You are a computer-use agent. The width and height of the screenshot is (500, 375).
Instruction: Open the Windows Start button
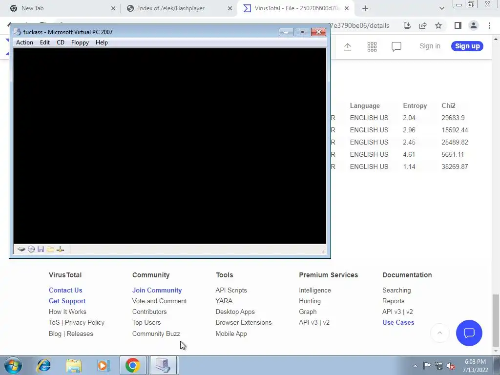point(13,365)
